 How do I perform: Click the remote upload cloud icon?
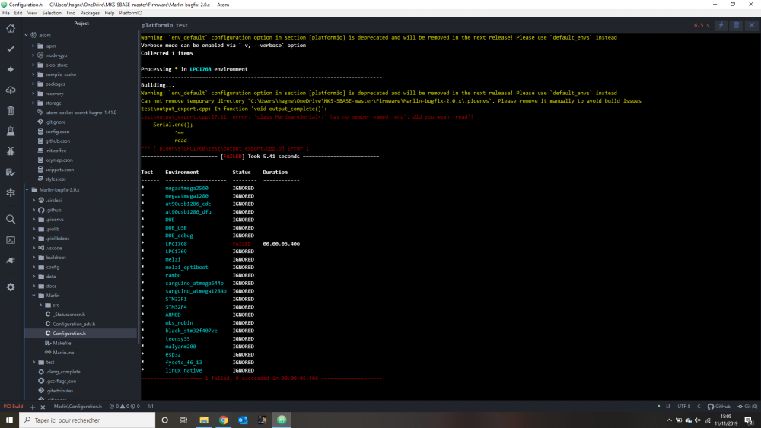[x=10, y=90]
